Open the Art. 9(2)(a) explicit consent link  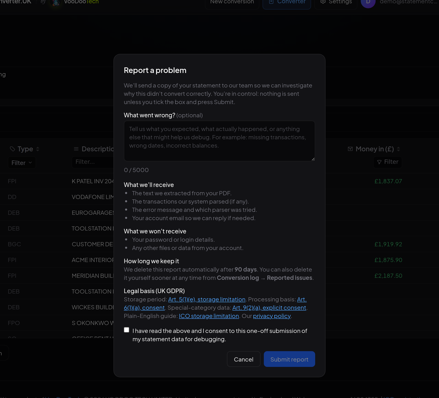click(269, 308)
